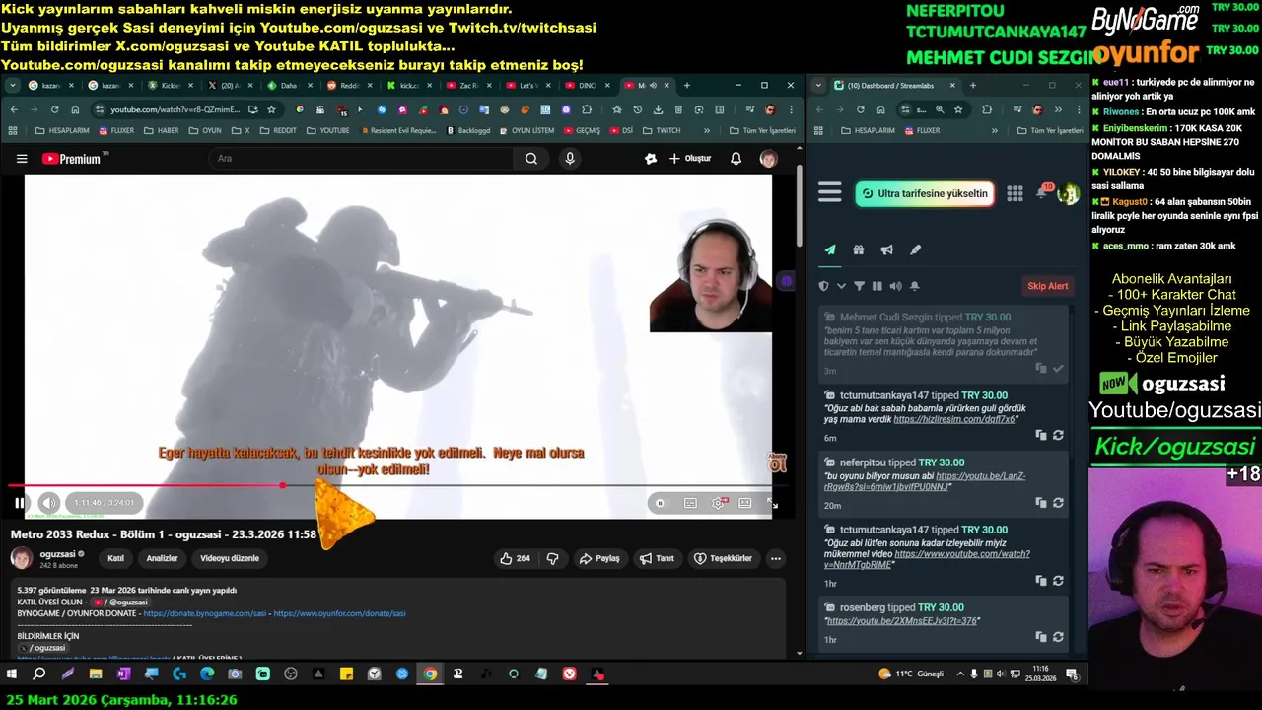Image resolution: width=1262 pixels, height=710 pixels.
Task: Click Streamlabs shield moderation icon
Action: tap(824, 286)
